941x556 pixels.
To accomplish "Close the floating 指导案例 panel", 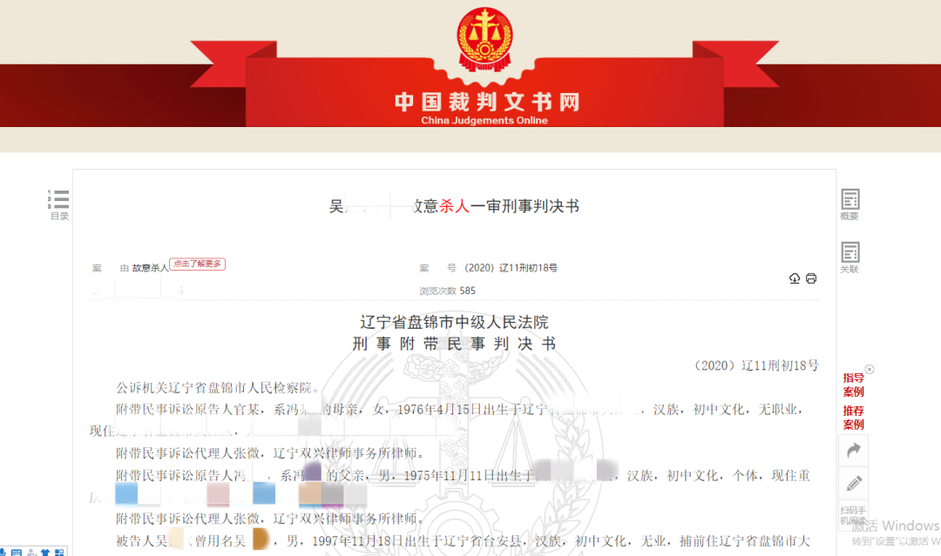I will 869,370.
